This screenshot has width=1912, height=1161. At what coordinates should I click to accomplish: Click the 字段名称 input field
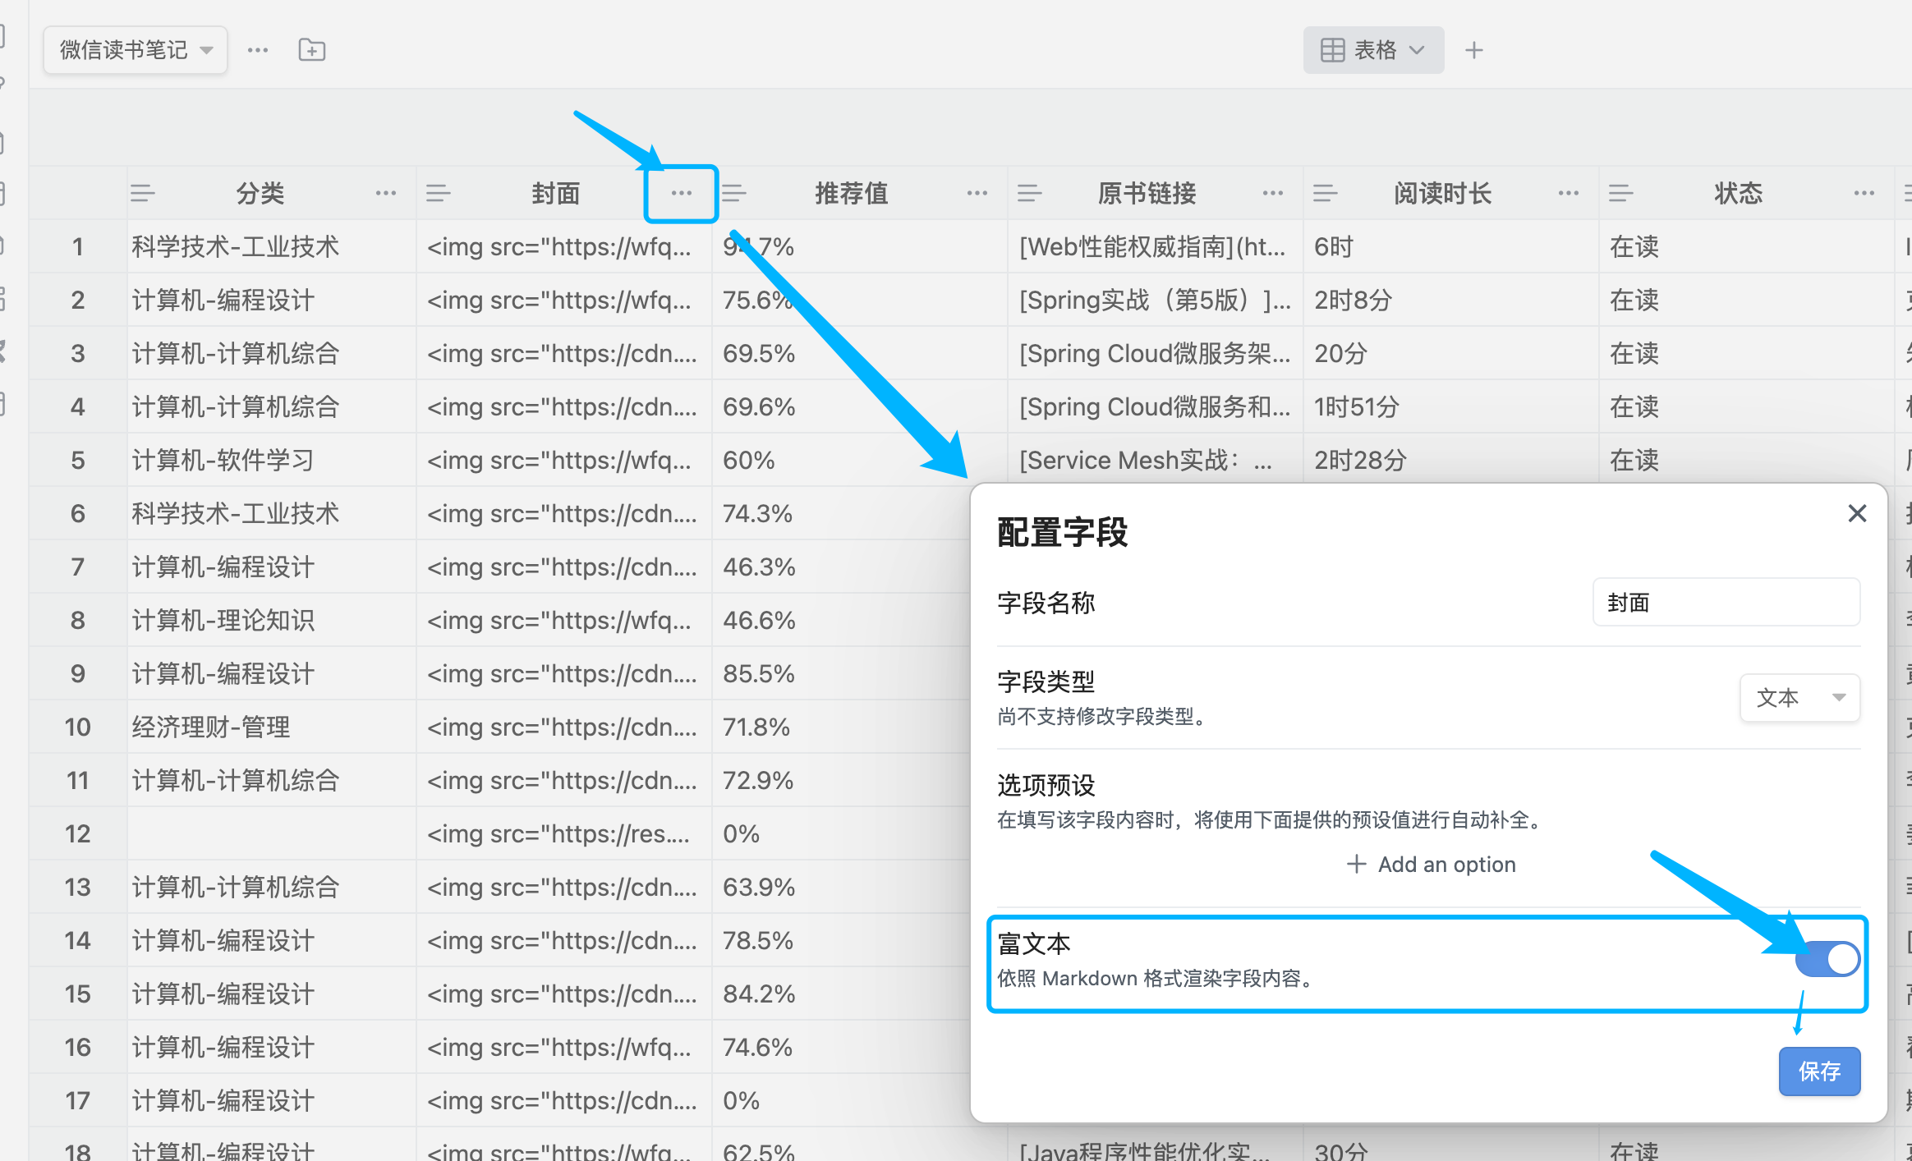[1726, 603]
